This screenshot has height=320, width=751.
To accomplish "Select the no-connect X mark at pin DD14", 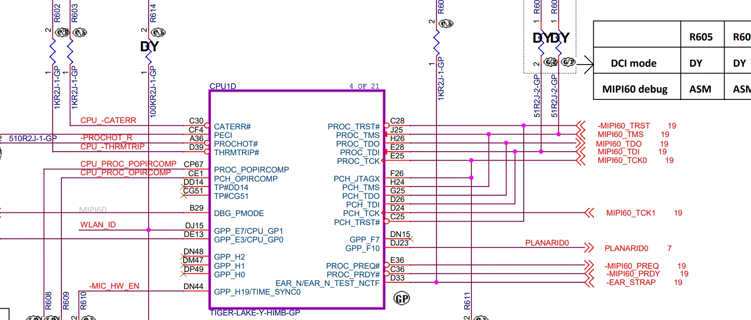I will coord(183,187).
